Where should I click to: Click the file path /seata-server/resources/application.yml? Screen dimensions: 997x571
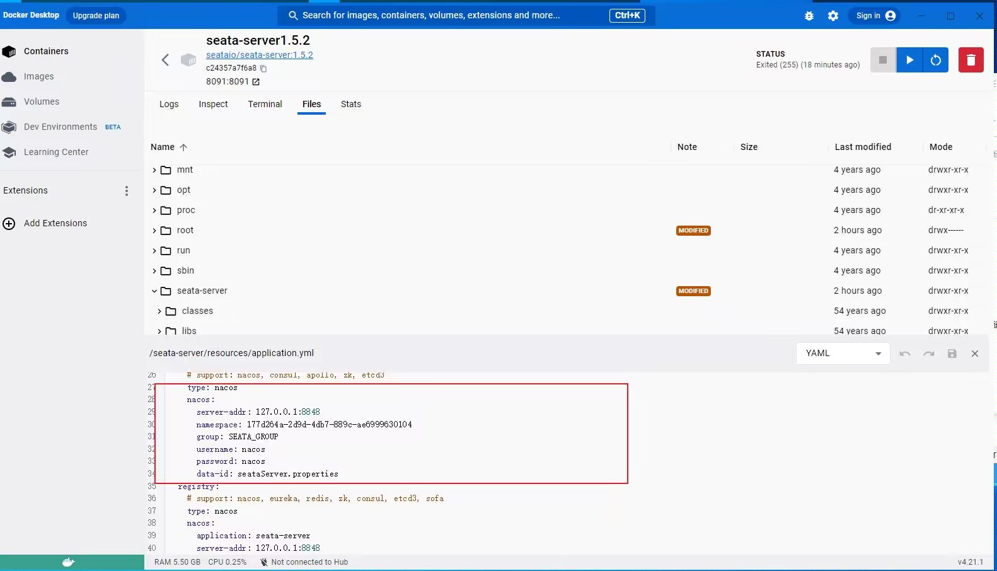[x=231, y=353]
